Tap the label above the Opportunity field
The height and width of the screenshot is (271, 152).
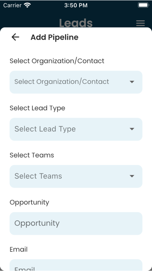click(x=29, y=202)
